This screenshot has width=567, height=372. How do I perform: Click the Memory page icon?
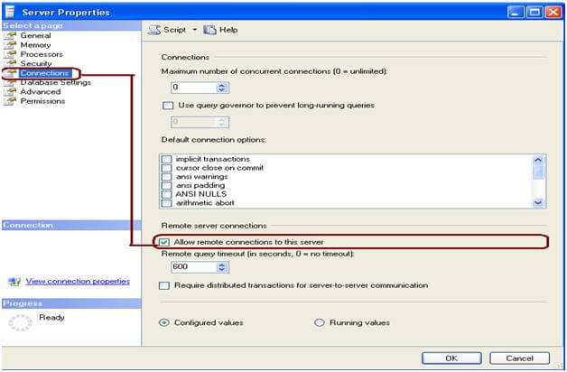[x=11, y=45]
